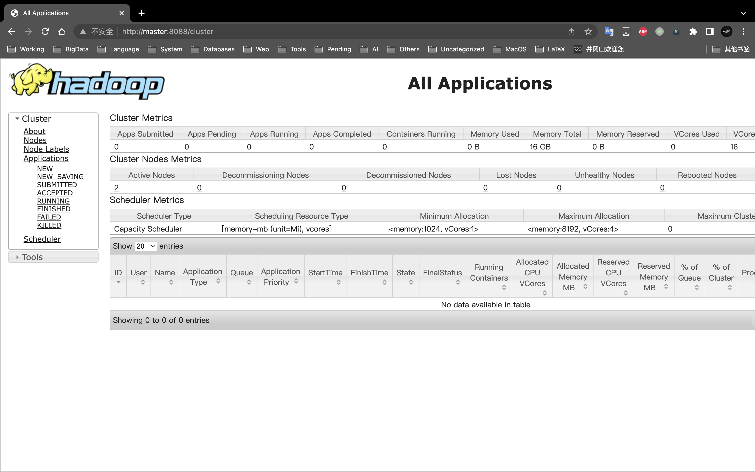Select the FAILED applications filter
The width and height of the screenshot is (755, 472).
pos(48,217)
